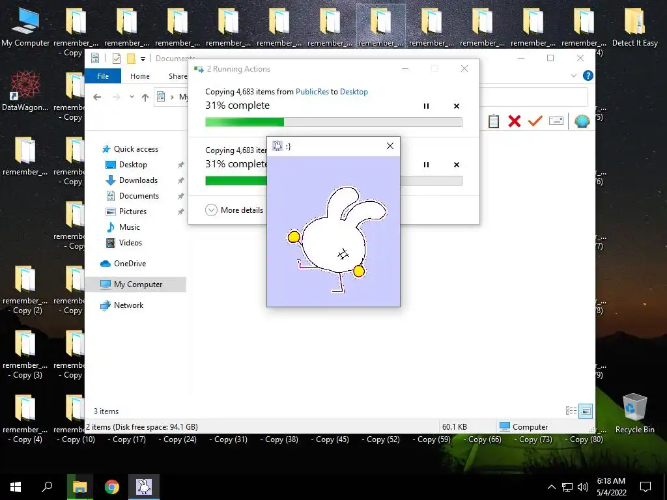Click the New folder icon in quick access toolbar
This screenshot has height=500, width=667.
[131, 58]
